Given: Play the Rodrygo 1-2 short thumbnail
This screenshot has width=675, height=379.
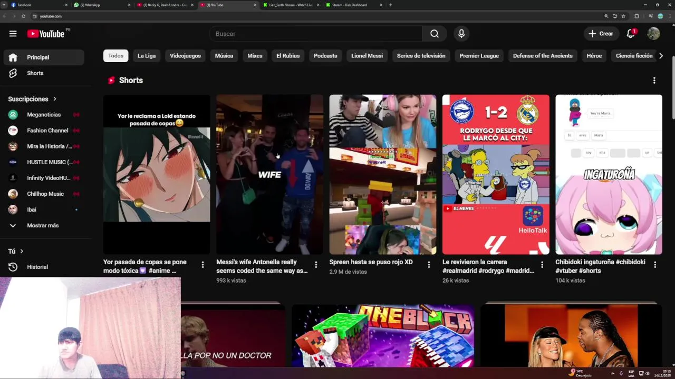Looking at the screenshot, I should coord(496,174).
